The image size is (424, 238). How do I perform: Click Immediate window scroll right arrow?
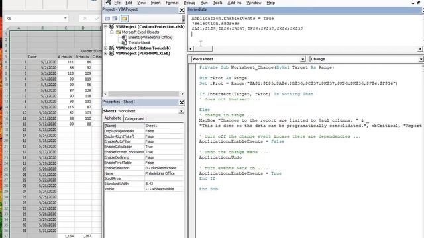tap(419, 48)
